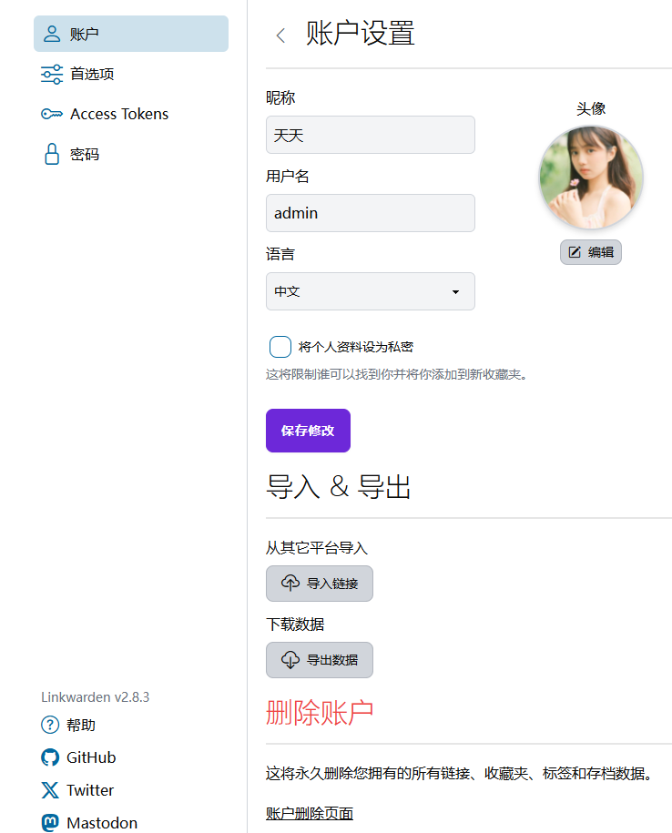The width and height of the screenshot is (672, 833).
Task: Click the GitHub logo icon
Action: tap(50, 757)
